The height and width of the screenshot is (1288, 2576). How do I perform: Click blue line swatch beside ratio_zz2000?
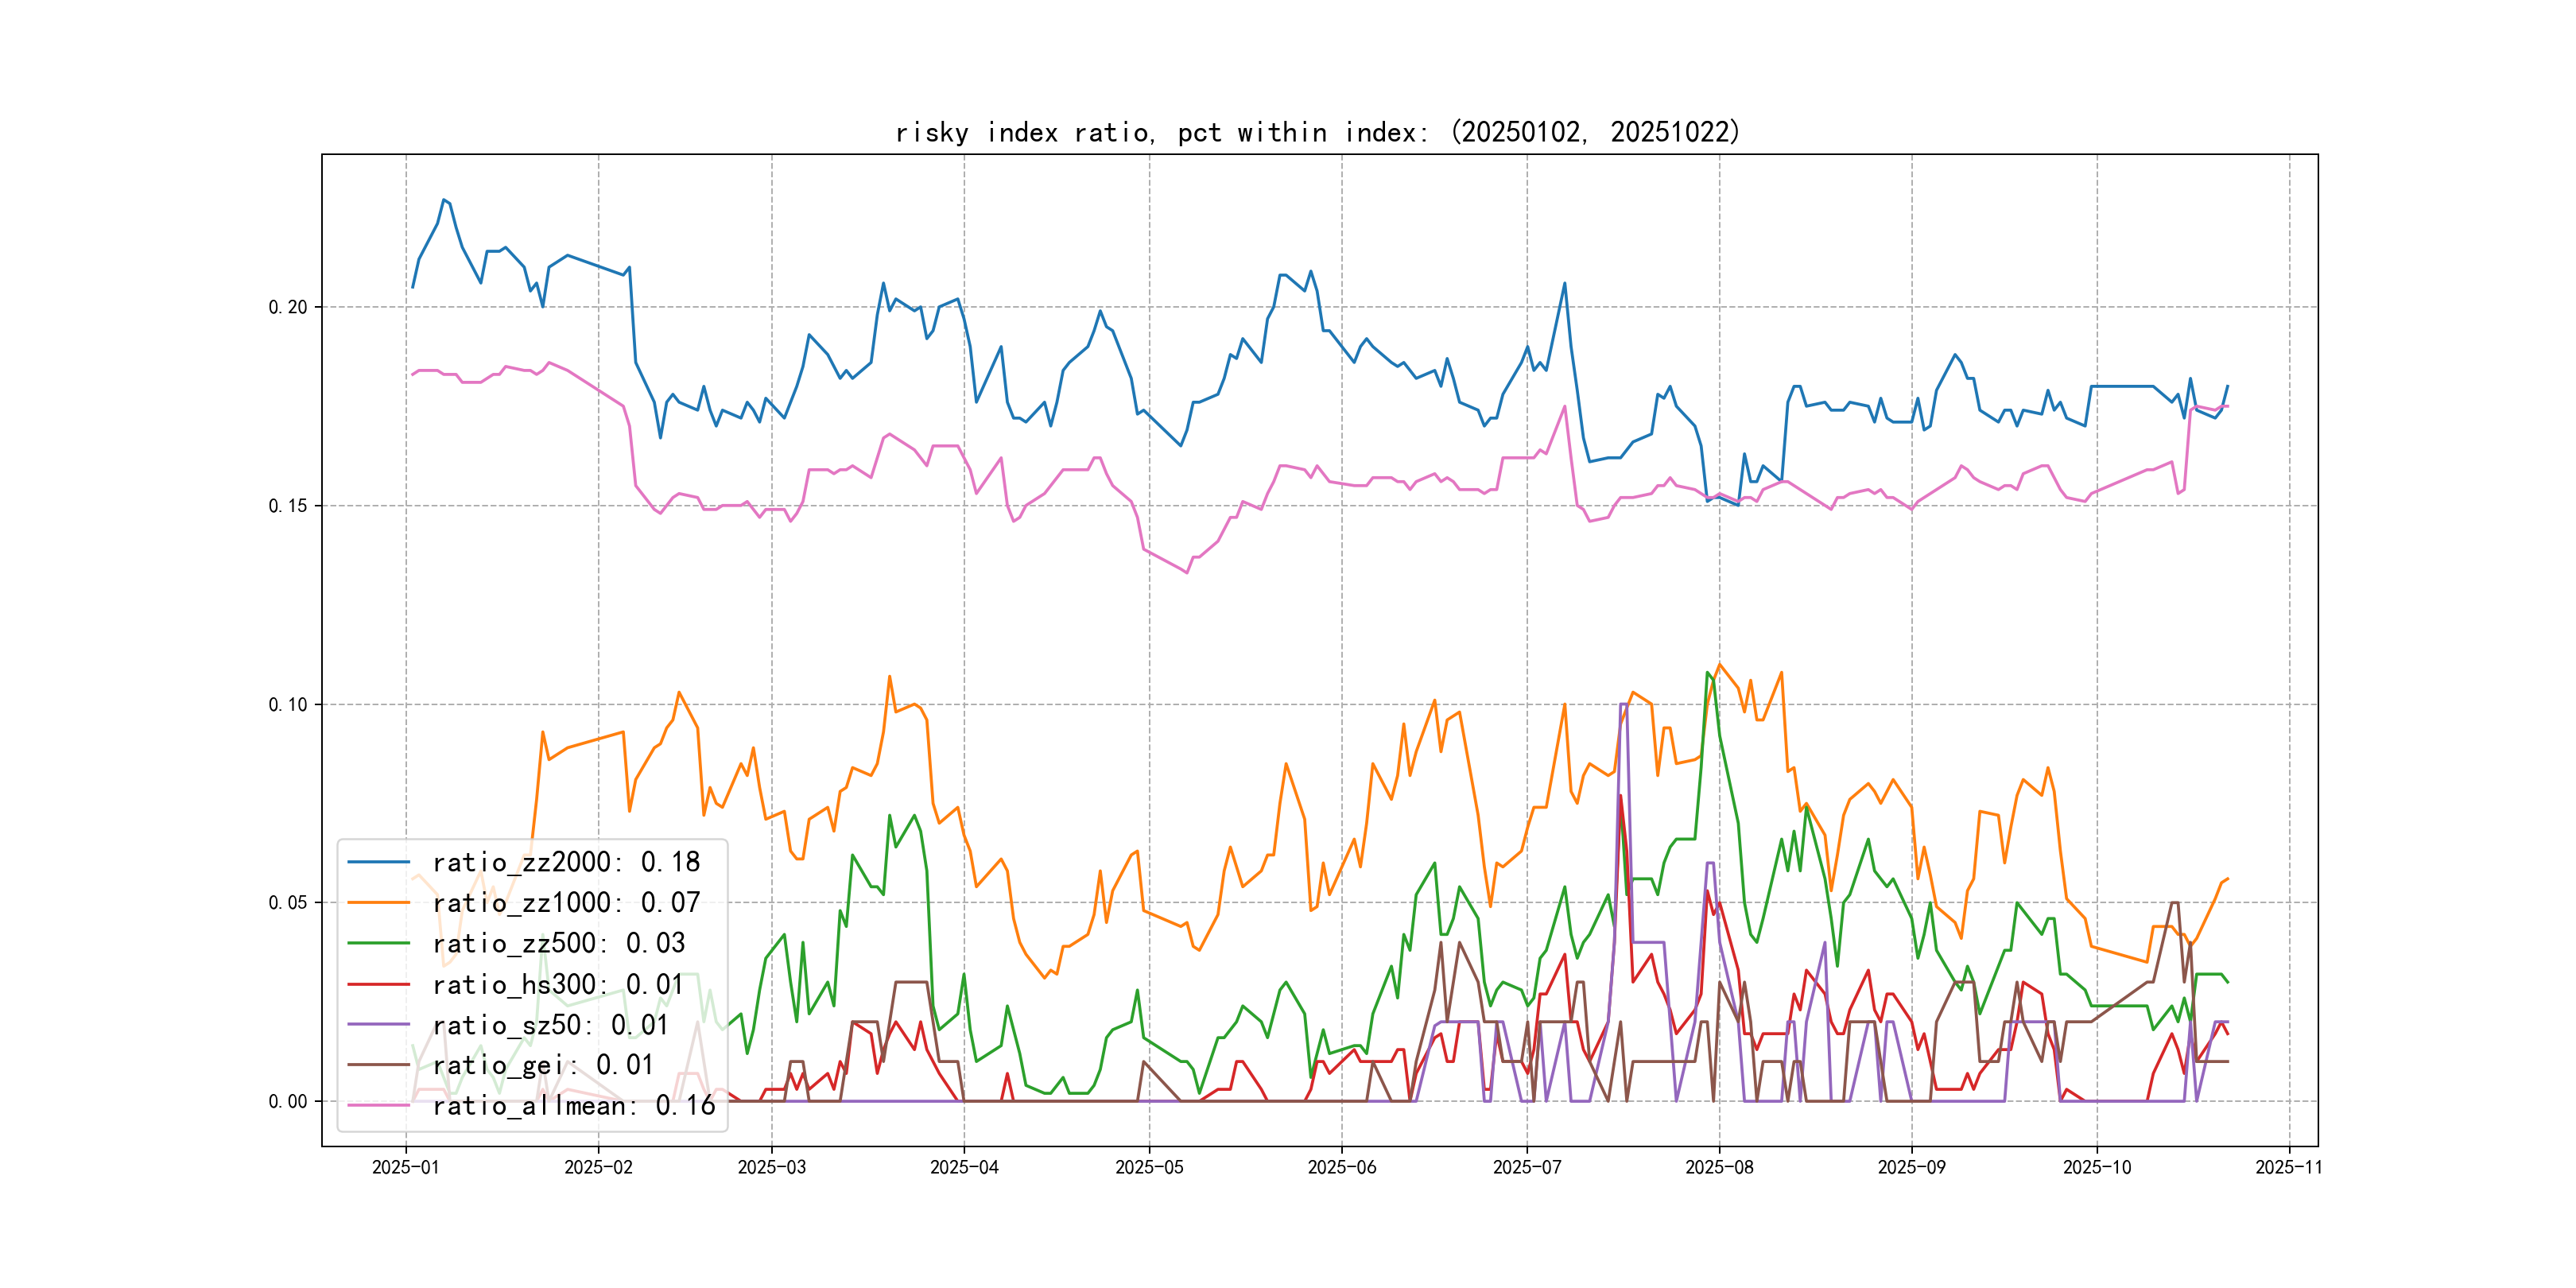[379, 862]
